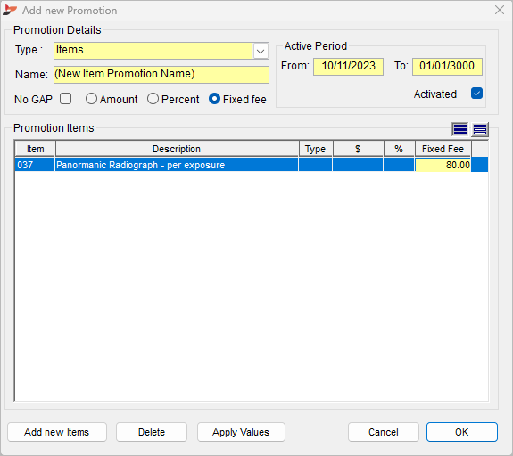513x456 pixels.
Task: Close the Add new Promotion dialog
Action: coord(500,10)
